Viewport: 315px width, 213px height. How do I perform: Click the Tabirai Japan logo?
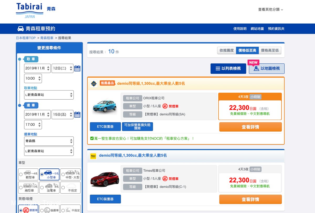tap(29, 10)
